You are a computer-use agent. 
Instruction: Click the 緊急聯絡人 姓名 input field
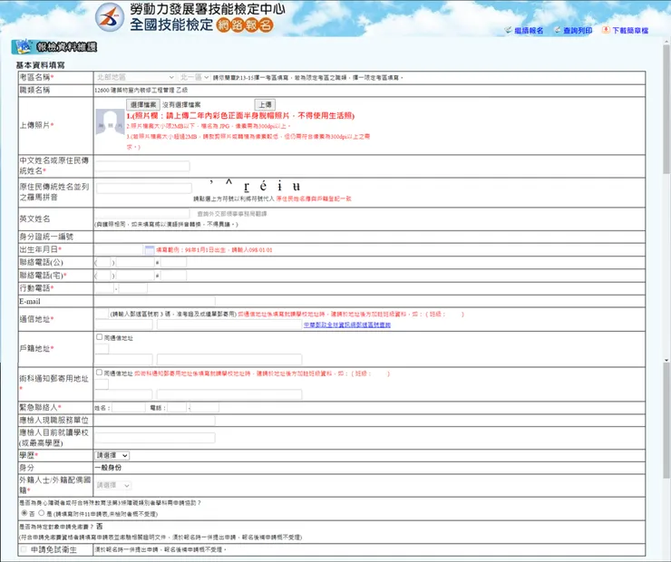coord(129,408)
